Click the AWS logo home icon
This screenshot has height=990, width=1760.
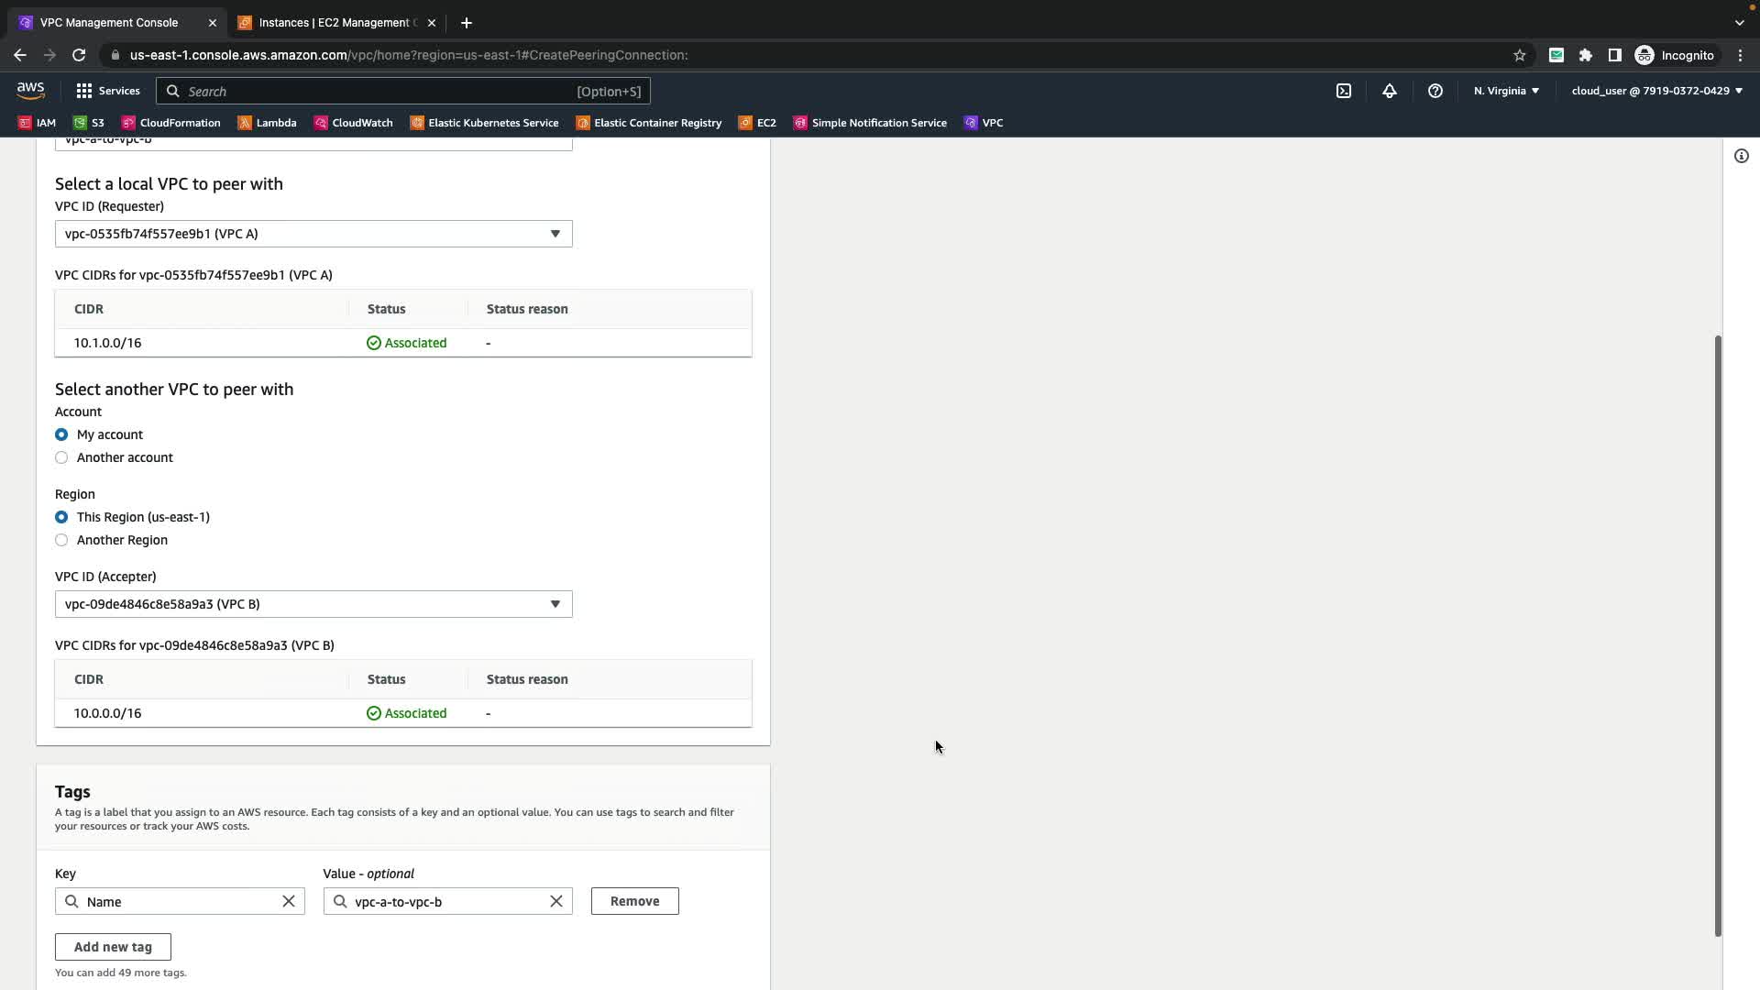coord(30,90)
